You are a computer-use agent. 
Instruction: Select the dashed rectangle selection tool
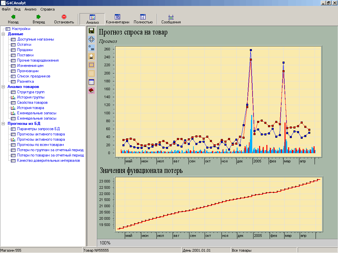(91, 65)
